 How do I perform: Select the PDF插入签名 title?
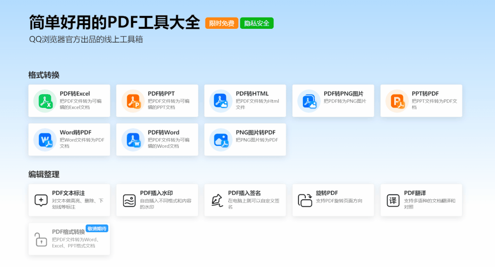[x=244, y=193]
